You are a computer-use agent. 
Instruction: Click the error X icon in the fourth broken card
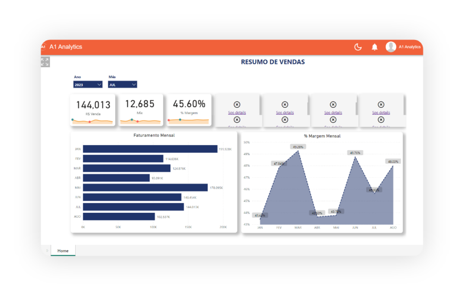(381, 105)
